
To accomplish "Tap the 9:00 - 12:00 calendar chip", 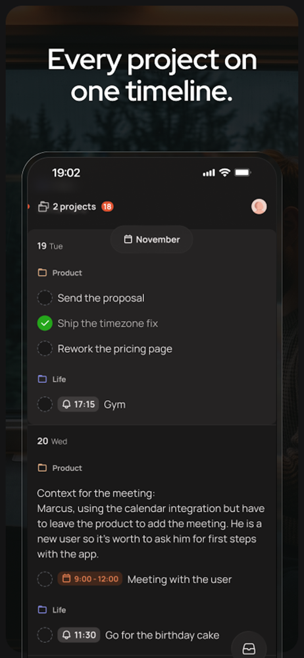I will (90, 579).
